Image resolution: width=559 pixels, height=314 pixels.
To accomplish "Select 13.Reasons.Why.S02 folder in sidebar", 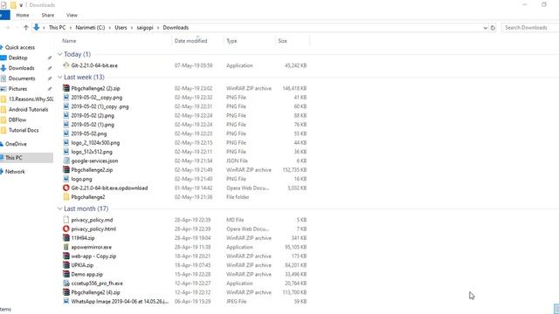I will 31,99.
